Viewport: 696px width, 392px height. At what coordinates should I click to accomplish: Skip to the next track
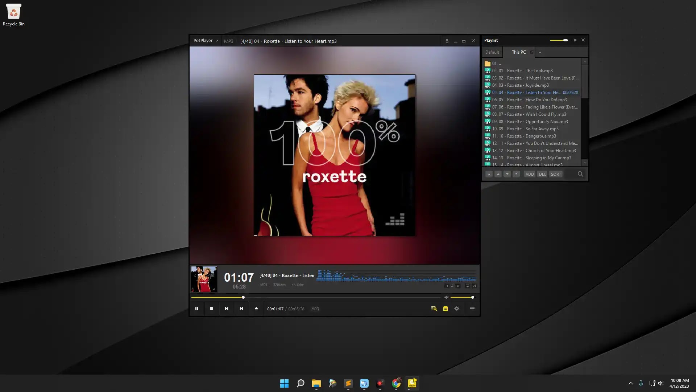click(241, 309)
